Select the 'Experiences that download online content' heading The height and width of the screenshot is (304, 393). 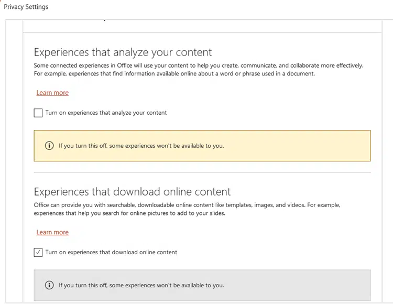pos(132,192)
